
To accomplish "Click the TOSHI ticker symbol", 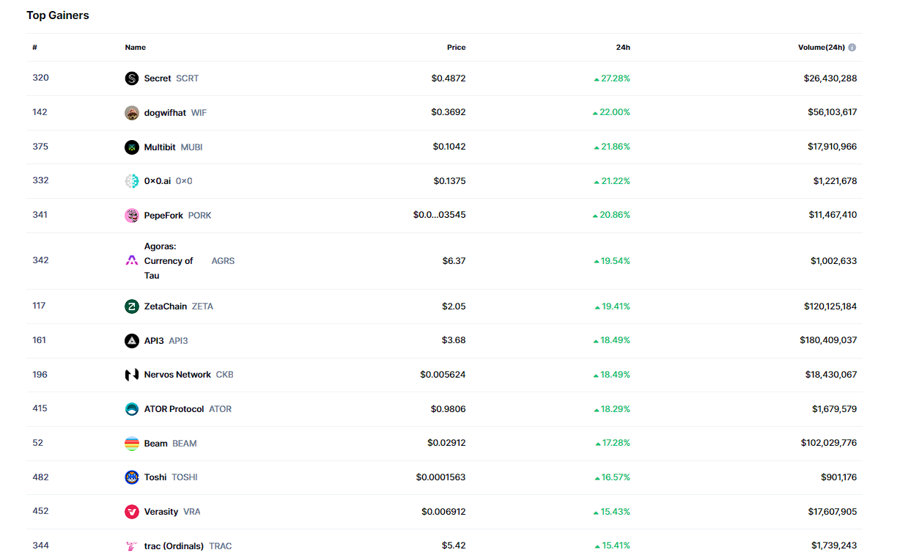I will point(185,477).
